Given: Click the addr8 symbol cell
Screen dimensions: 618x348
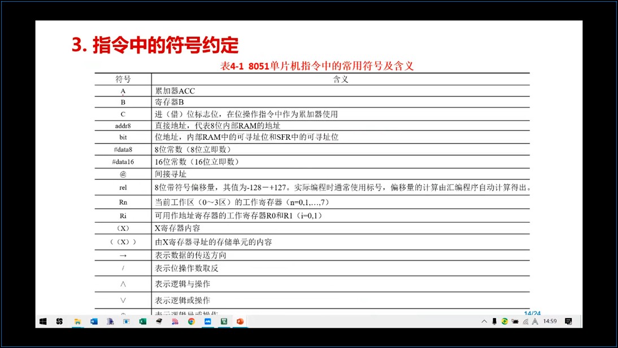Looking at the screenshot, I should (x=123, y=126).
